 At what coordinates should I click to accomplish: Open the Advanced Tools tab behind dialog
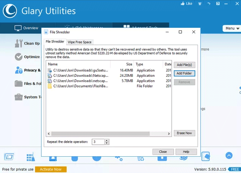pos(140,26)
